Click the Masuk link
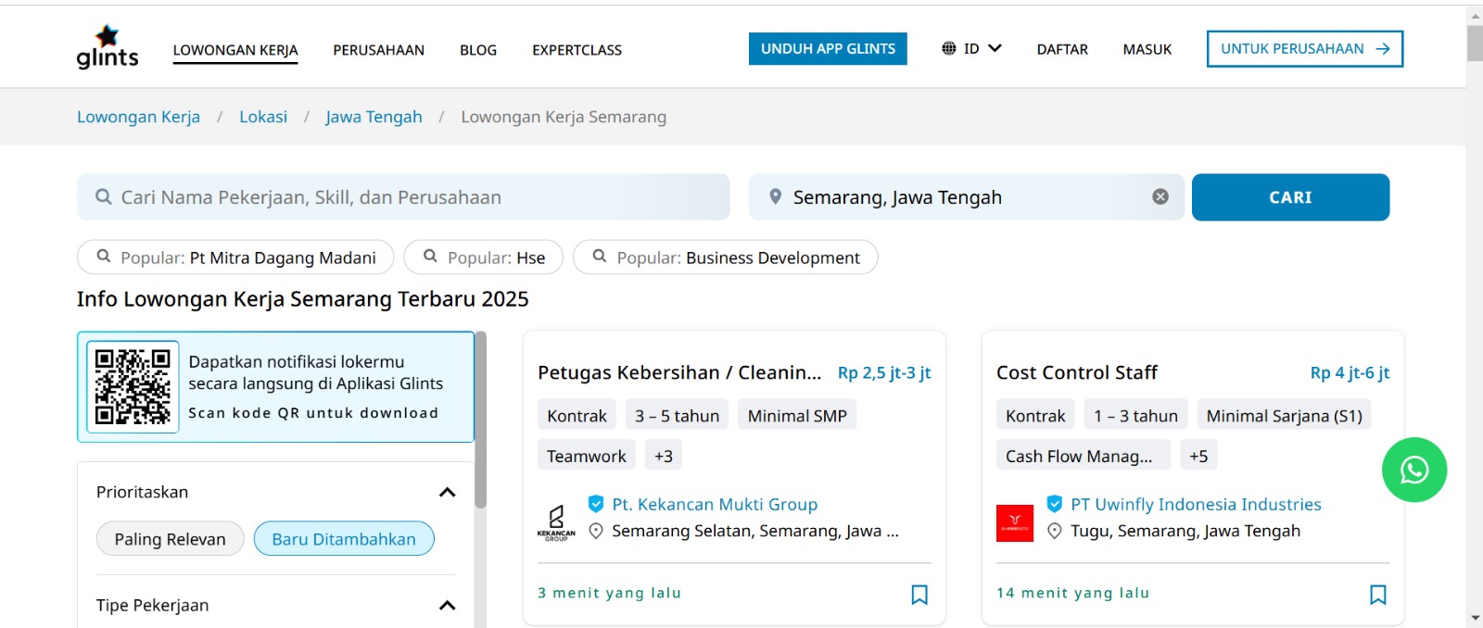The width and height of the screenshot is (1483, 628). click(x=1147, y=49)
